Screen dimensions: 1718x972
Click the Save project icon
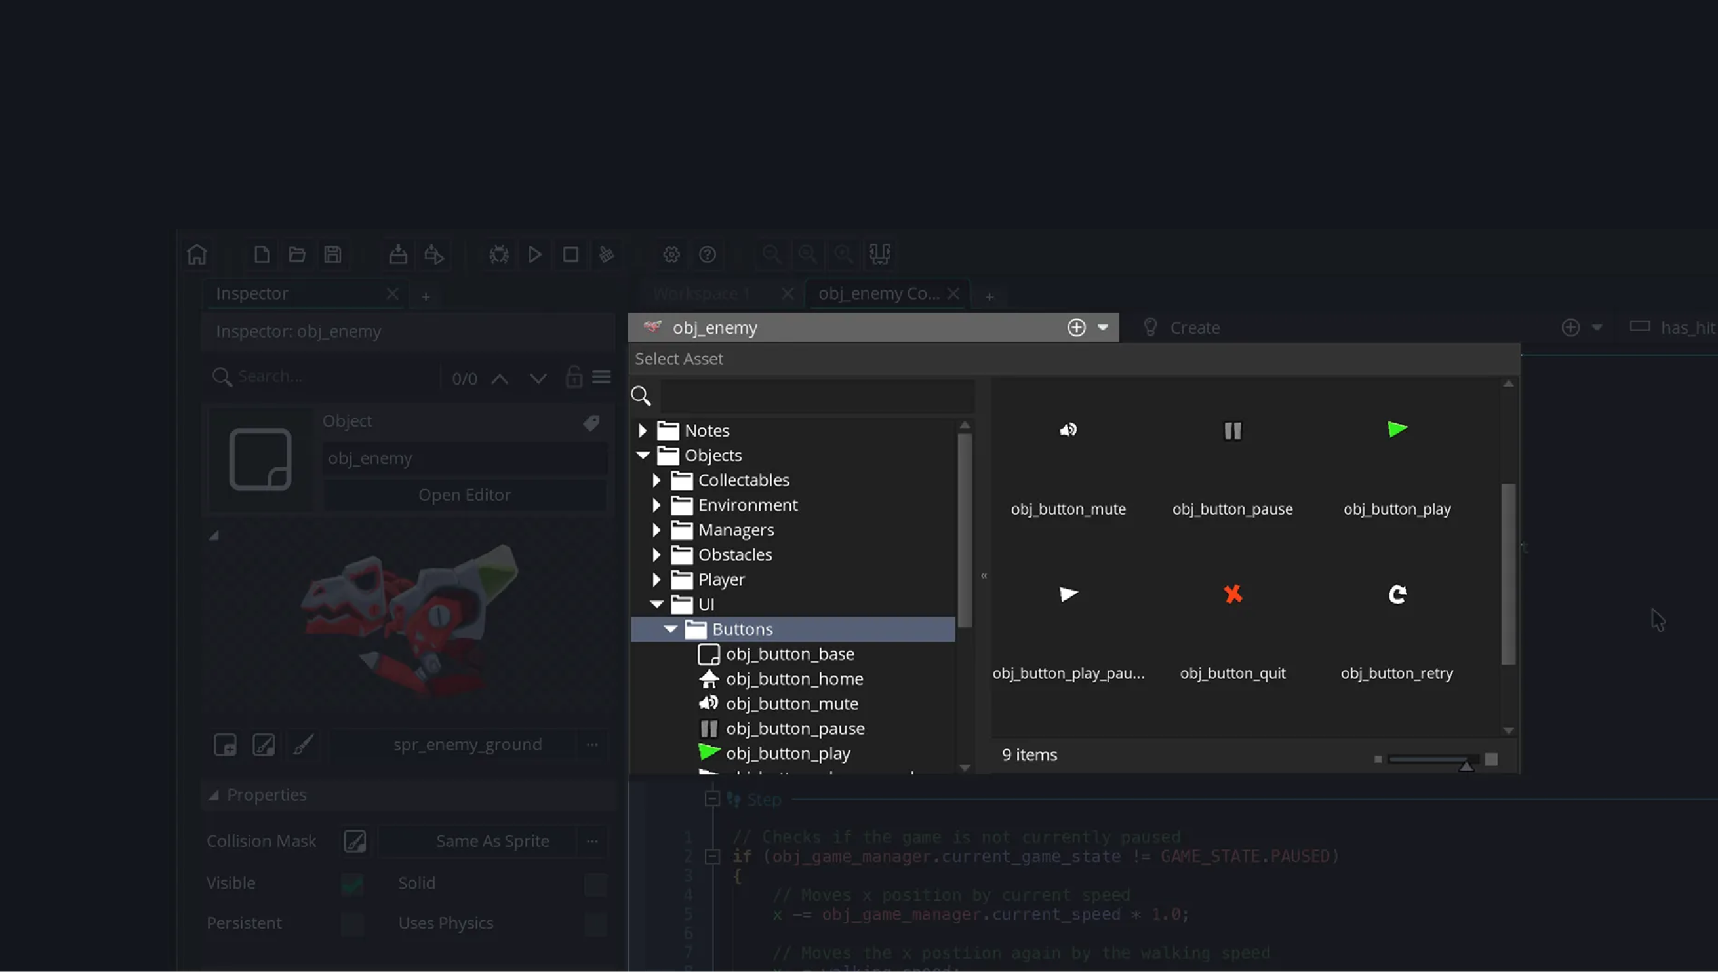pyautogui.click(x=332, y=254)
